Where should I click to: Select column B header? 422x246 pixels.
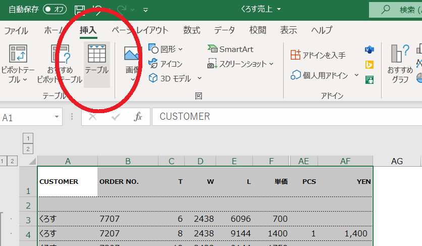click(128, 161)
